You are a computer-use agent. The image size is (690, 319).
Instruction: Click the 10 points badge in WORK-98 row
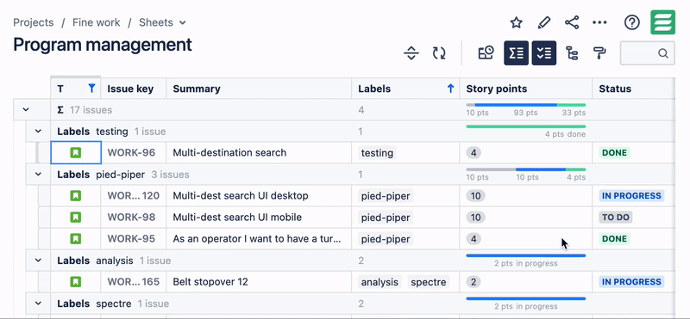pyautogui.click(x=476, y=218)
